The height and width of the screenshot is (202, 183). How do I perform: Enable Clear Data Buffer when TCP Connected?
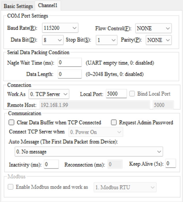click(12, 122)
